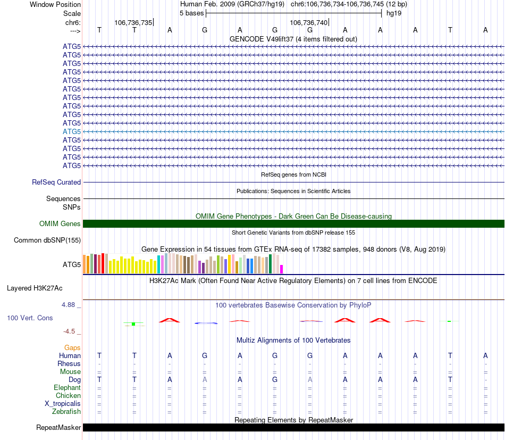Open the Common dbSNP(155) track label
The height and width of the screenshot is (440, 505).
[x=47, y=240]
